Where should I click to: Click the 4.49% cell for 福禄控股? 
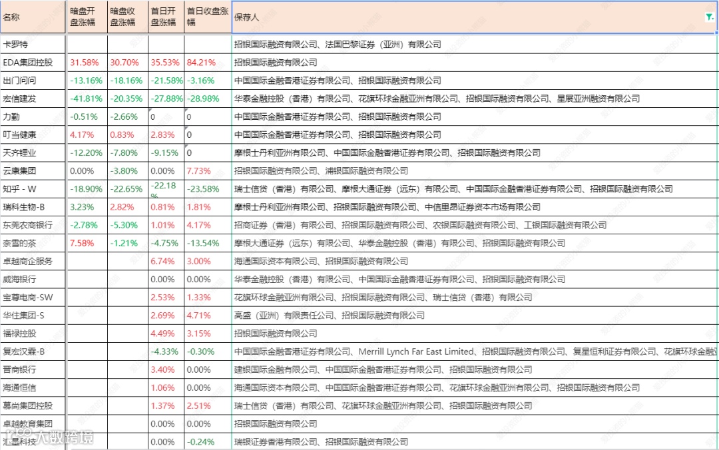pos(166,334)
